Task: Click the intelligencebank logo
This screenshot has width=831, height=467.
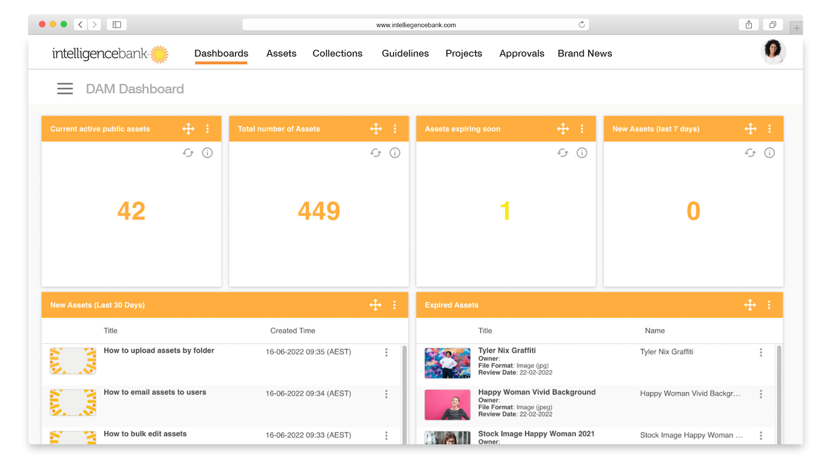Action: pos(110,54)
